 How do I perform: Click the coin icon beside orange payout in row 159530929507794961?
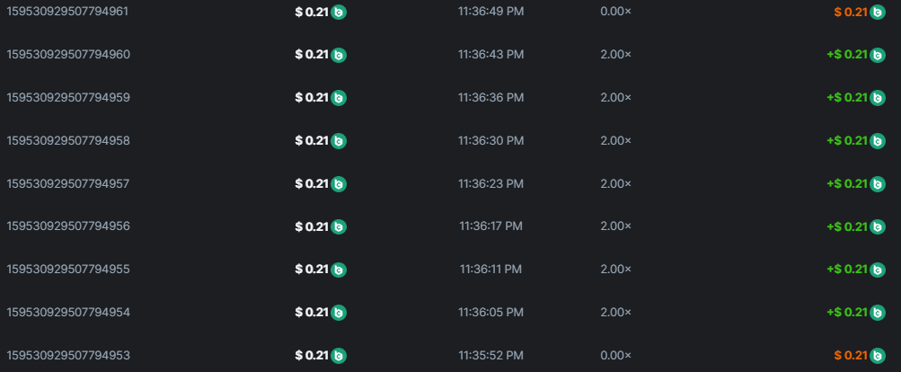(878, 12)
